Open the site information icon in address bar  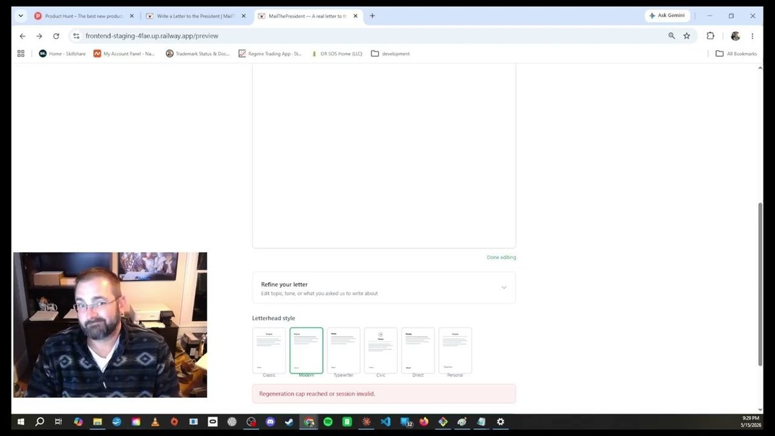[x=76, y=36]
